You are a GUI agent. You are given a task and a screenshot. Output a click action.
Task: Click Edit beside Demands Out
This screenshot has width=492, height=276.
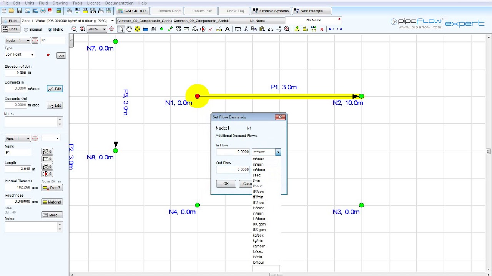click(55, 105)
